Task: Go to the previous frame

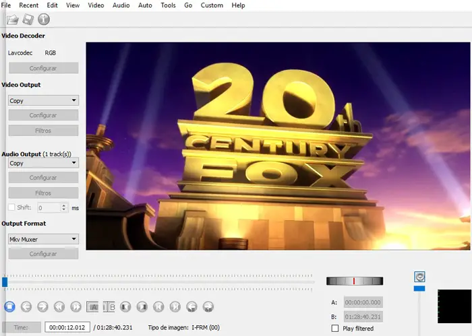Action: coord(26,307)
